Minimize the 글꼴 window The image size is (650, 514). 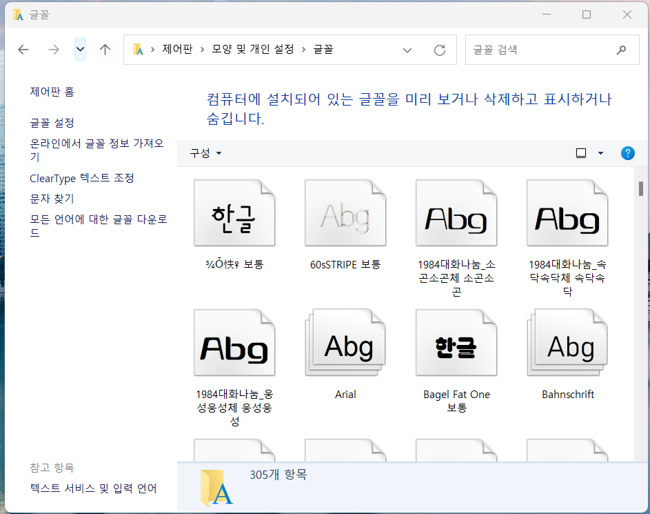pyautogui.click(x=547, y=14)
